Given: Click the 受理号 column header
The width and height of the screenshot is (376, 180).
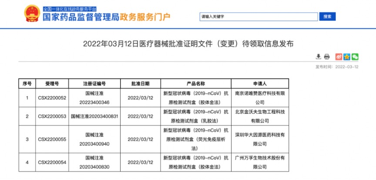Looking at the screenshot, I should (x=52, y=84).
